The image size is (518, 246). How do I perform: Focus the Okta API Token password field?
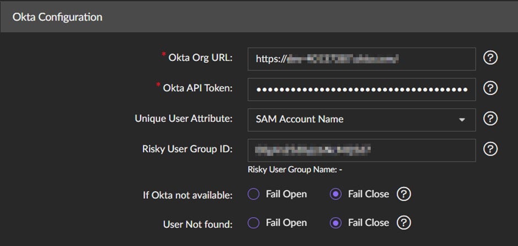(x=361, y=89)
